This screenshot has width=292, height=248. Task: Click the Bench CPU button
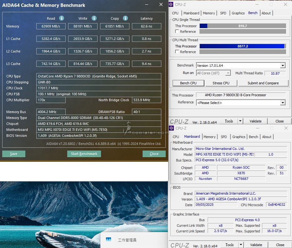[189, 83]
